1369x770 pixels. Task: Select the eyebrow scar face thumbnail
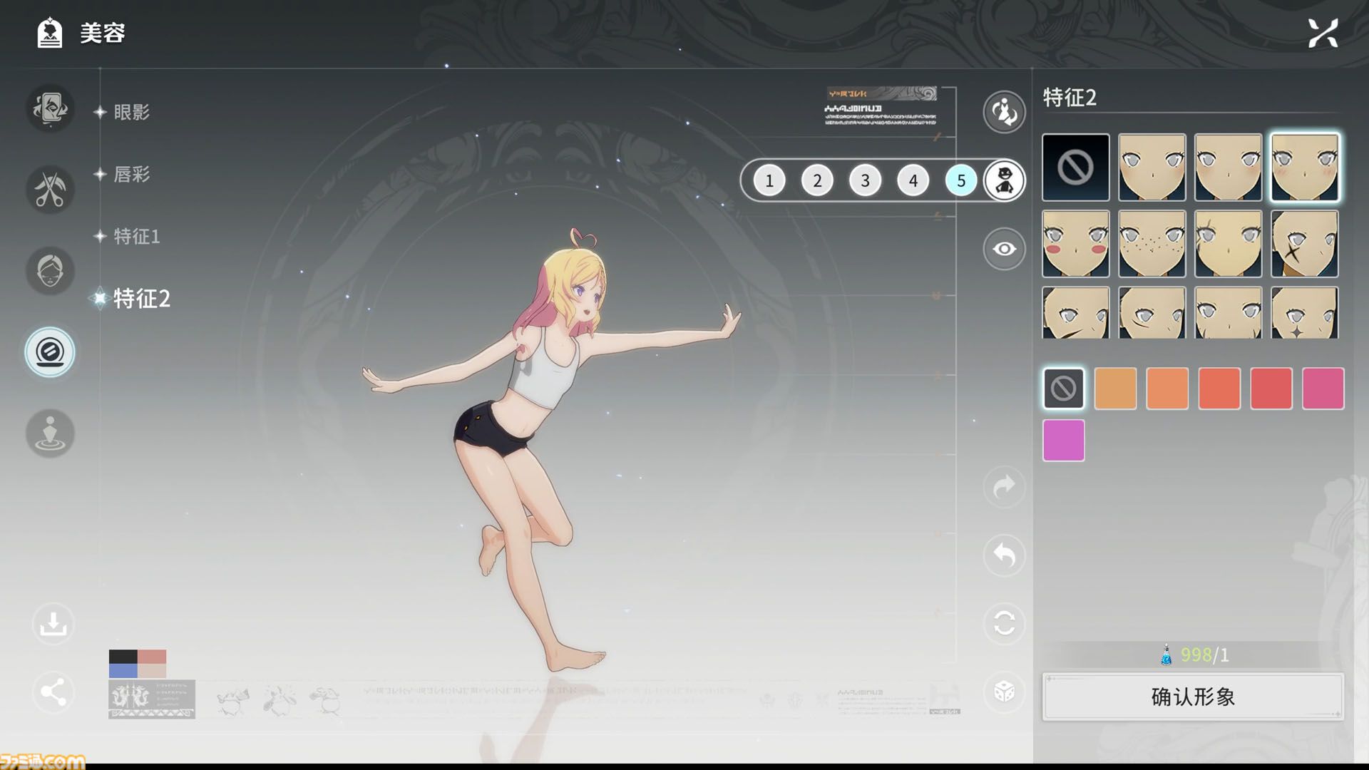click(x=1229, y=244)
